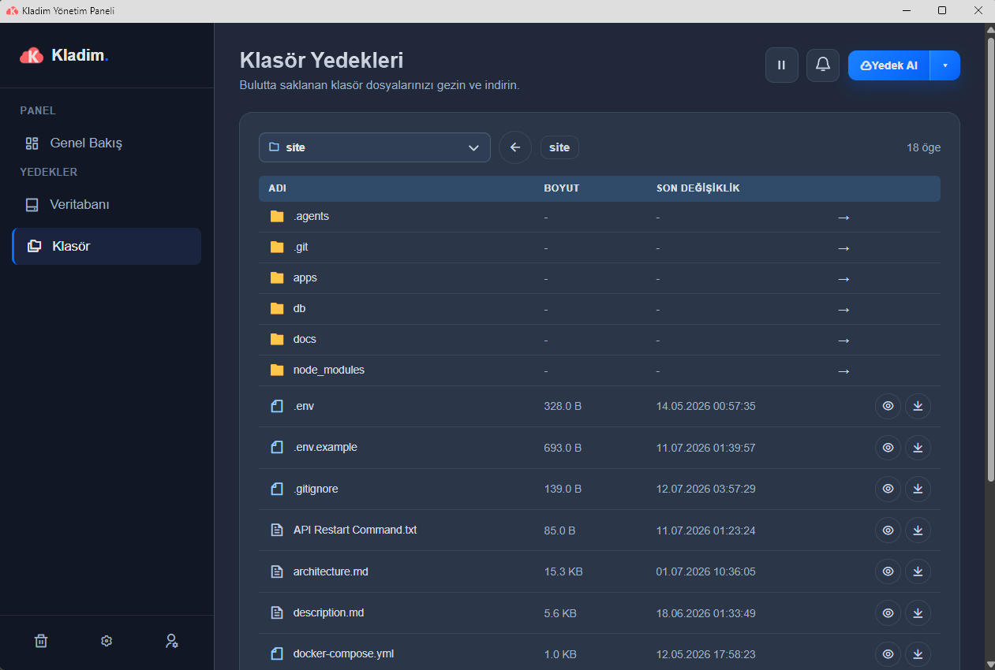Screen dimensions: 995x670
Task: Open the db folder arrow
Action: 844,309
